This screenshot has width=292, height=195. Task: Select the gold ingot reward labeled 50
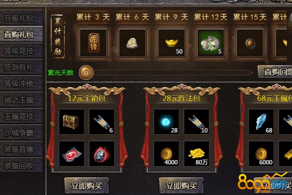(171, 43)
